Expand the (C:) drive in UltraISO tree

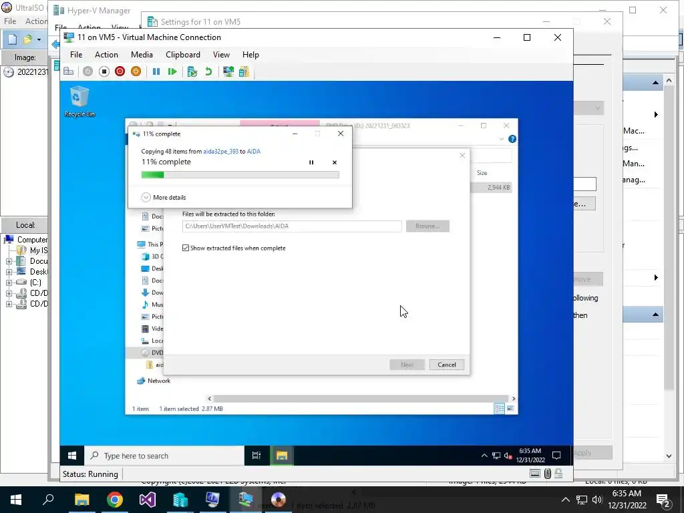(9, 283)
